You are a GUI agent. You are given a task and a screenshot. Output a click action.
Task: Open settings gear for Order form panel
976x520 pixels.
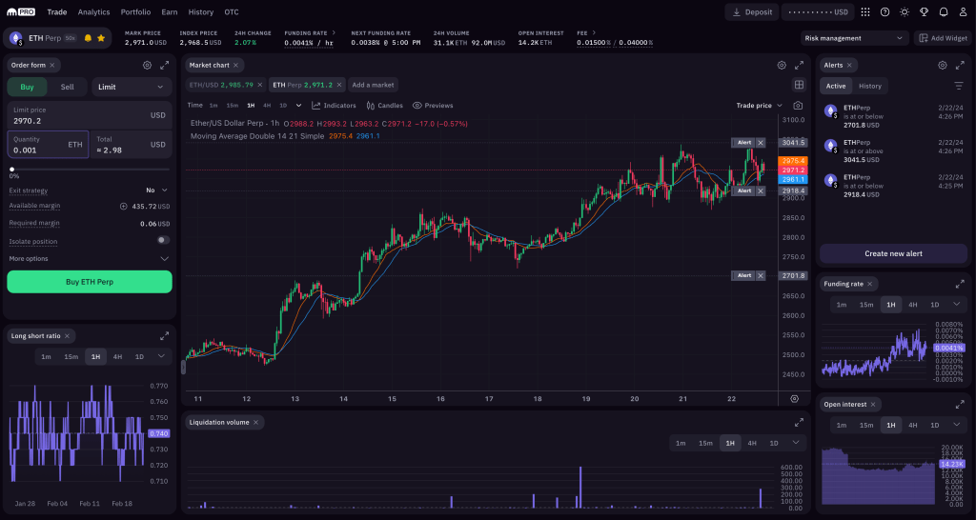tap(147, 66)
